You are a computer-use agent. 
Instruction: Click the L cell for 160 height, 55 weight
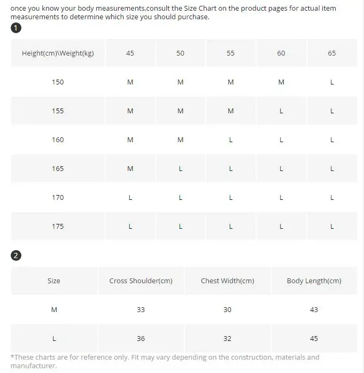click(230, 139)
